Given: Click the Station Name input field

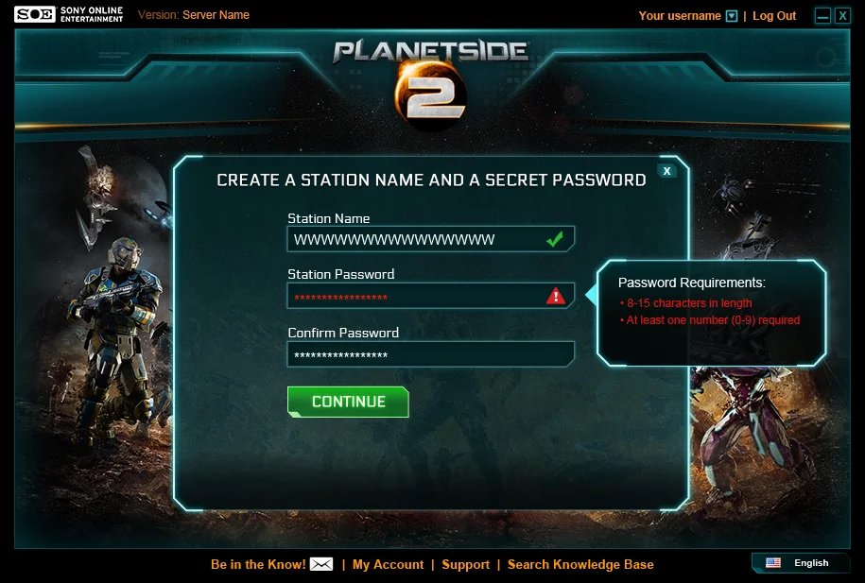Looking at the screenshot, I should pos(431,239).
